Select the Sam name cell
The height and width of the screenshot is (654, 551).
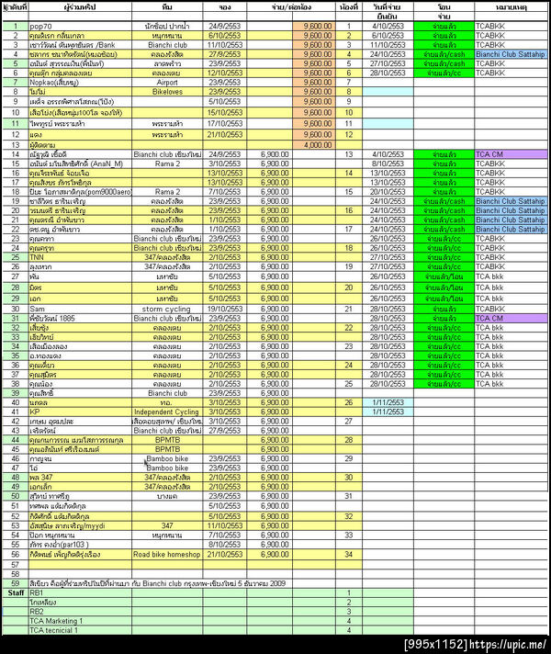tap(80, 309)
